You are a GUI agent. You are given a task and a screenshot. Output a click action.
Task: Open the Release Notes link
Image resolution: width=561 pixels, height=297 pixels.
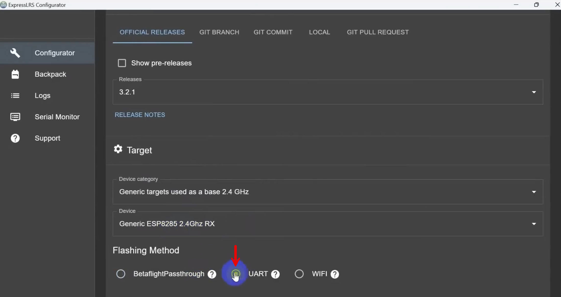coord(140,115)
